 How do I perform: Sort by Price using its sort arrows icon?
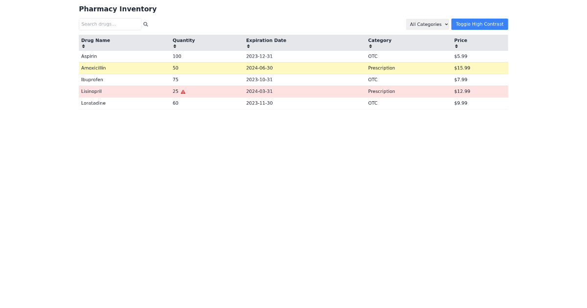click(456, 46)
